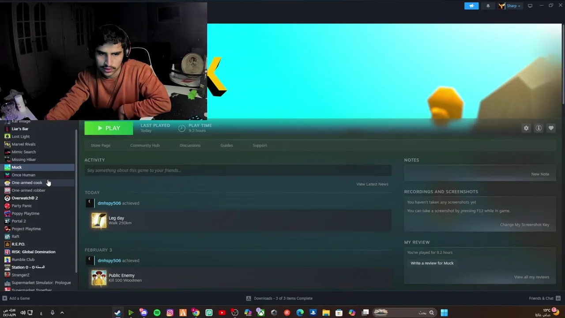
Task: Expand the Sharp account dropdown
Action: click(510, 6)
